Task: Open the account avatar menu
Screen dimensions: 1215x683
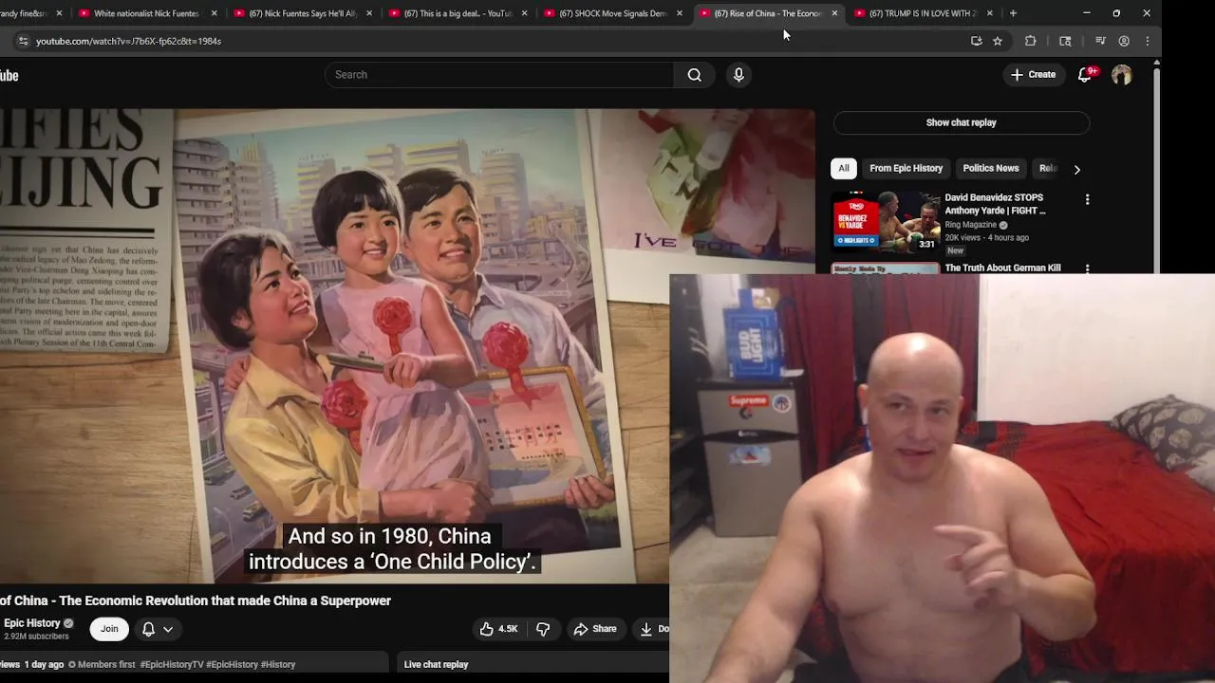Action: tap(1121, 75)
